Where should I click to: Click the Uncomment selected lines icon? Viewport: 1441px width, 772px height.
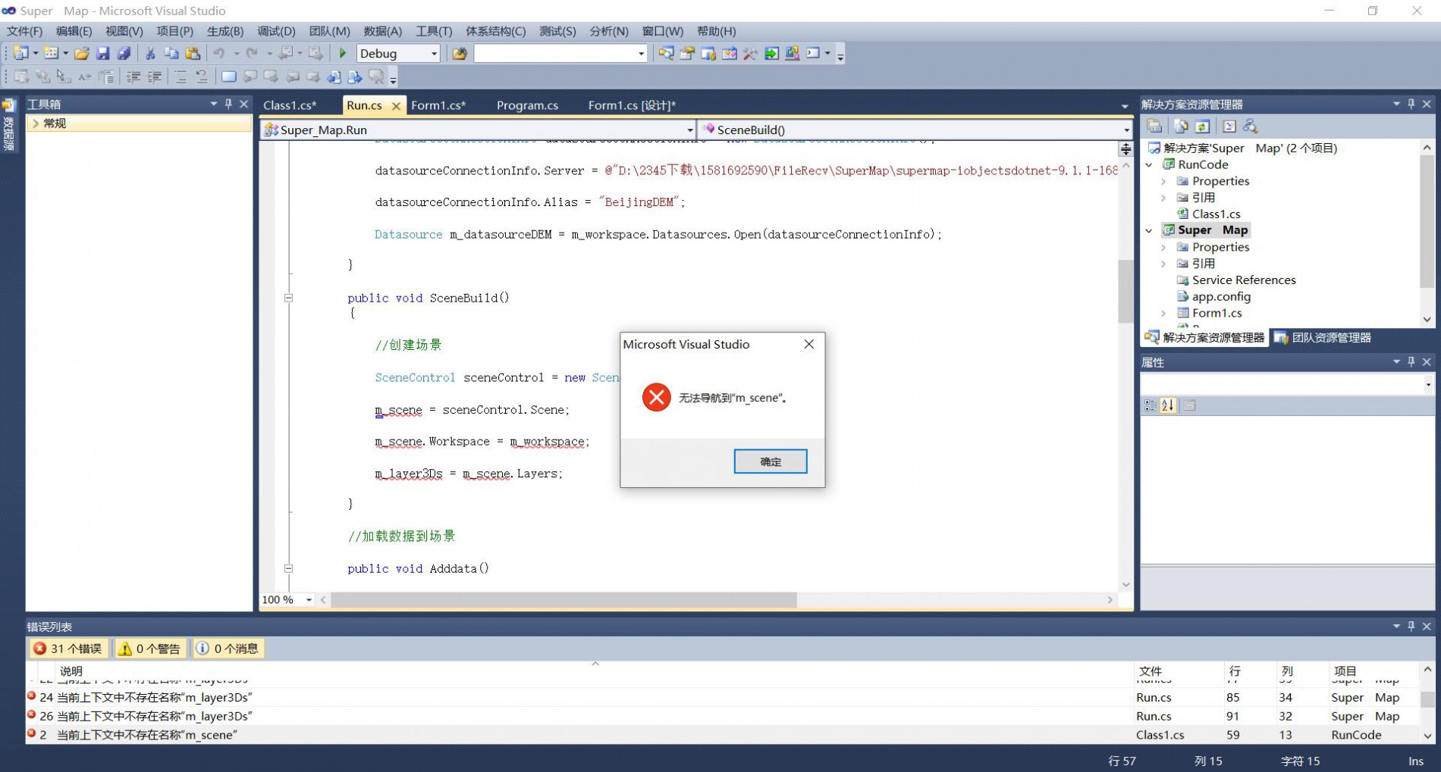[202, 77]
